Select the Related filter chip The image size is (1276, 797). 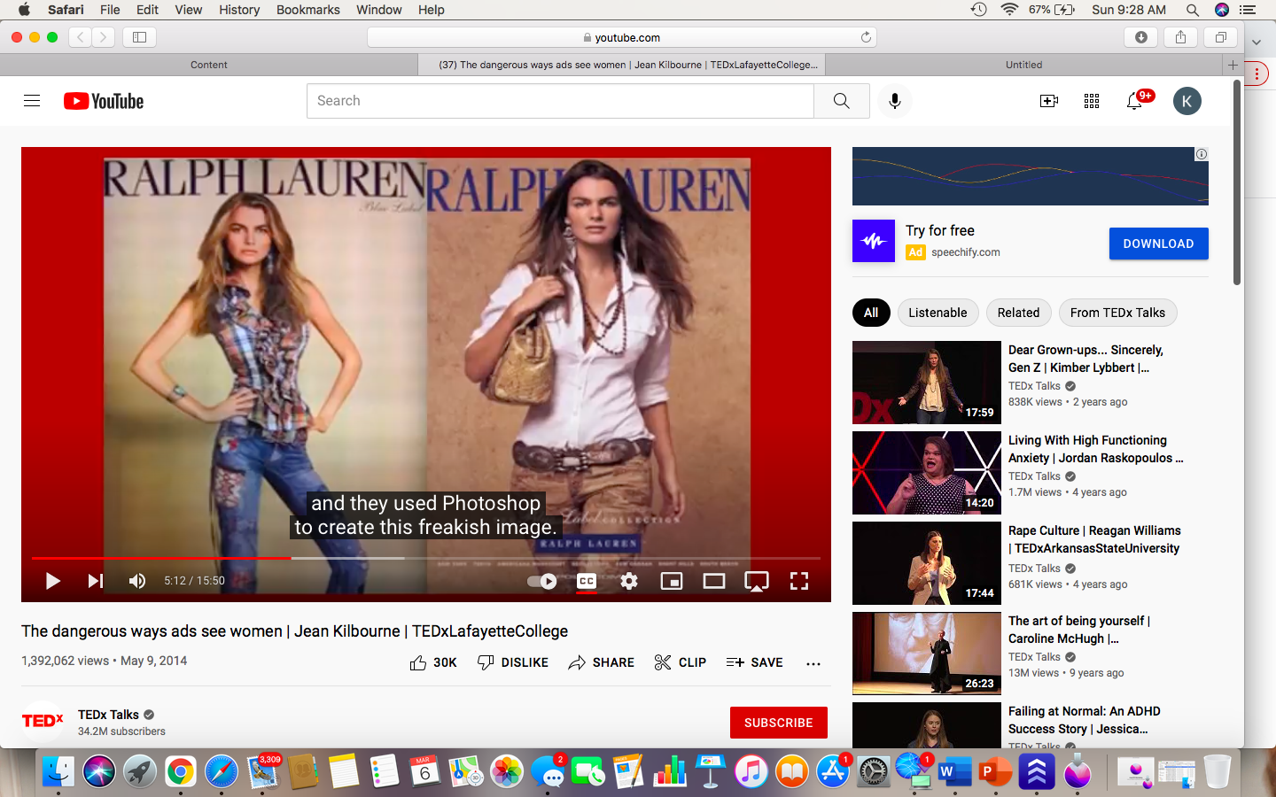(x=1018, y=313)
